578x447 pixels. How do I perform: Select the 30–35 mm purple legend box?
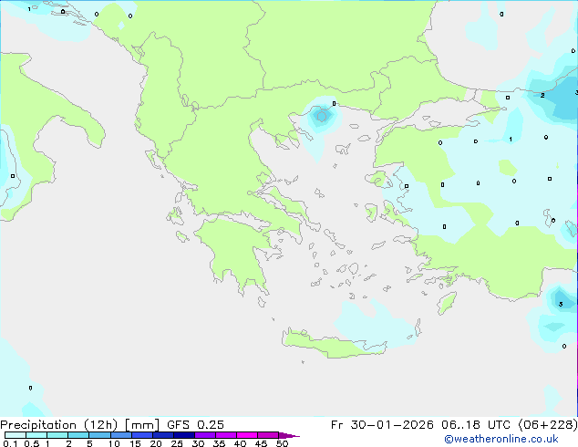[205, 435]
